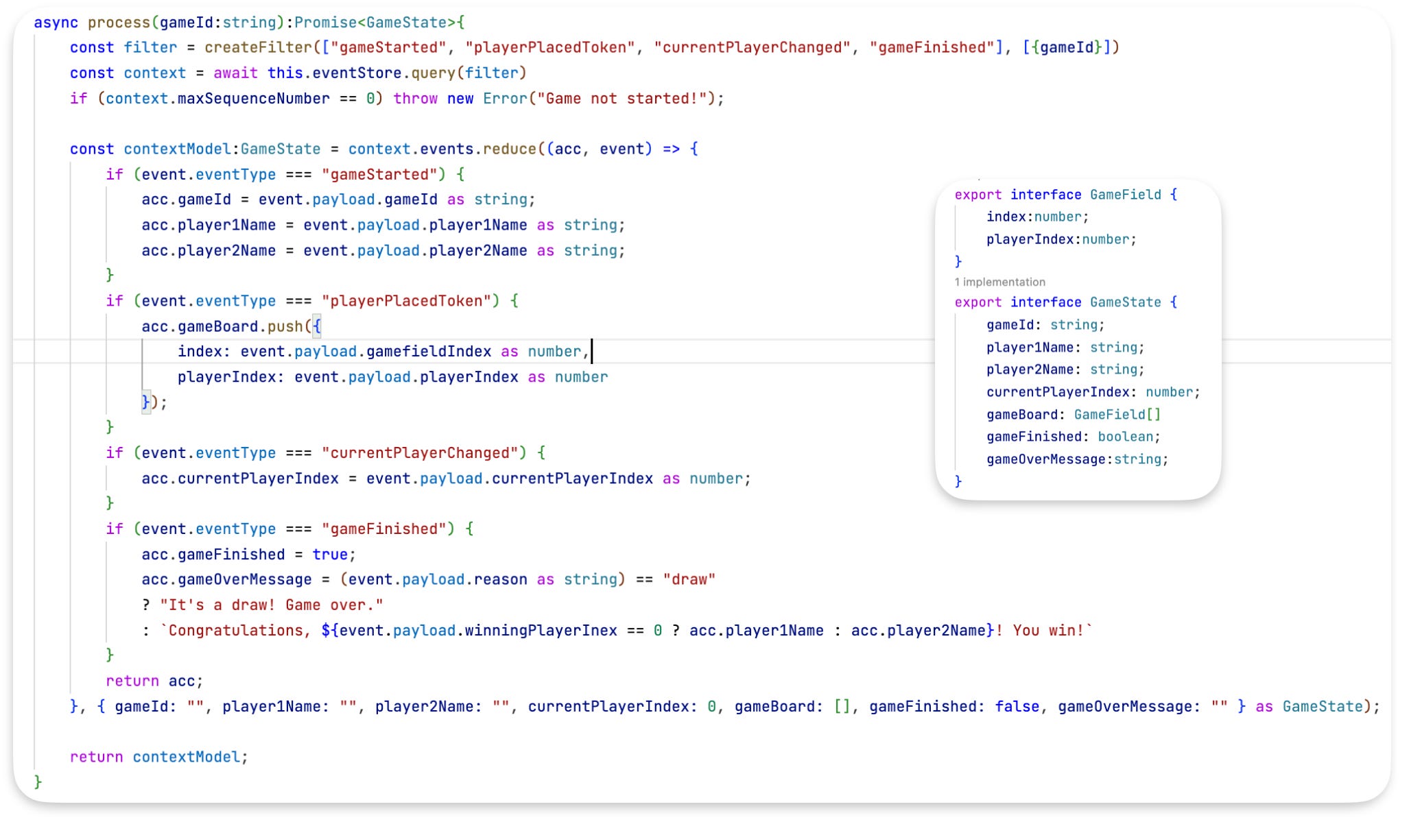
Task: Click the winningPlayerInex property in template string
Action: pyautogui.click(x=541, y=631)
